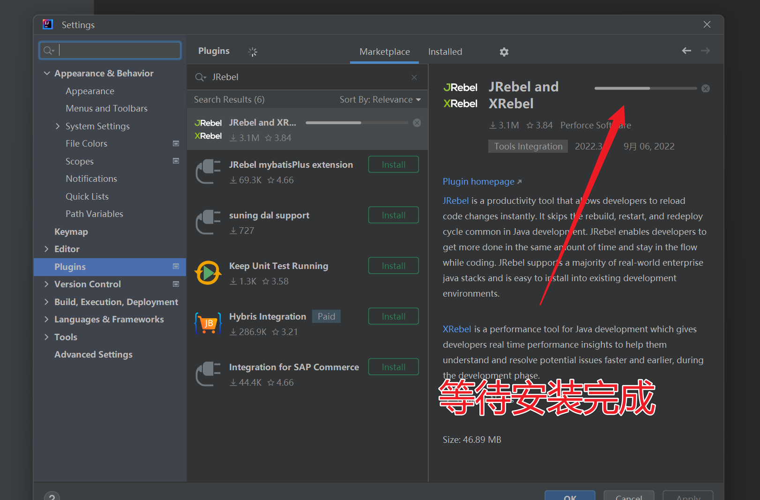Click install progress bar in details pane

[646, 88]
